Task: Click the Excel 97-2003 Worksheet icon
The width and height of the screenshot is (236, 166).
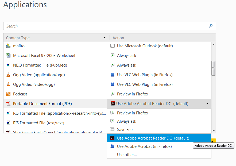Action: pyautogui.click(x=8, y=55)
